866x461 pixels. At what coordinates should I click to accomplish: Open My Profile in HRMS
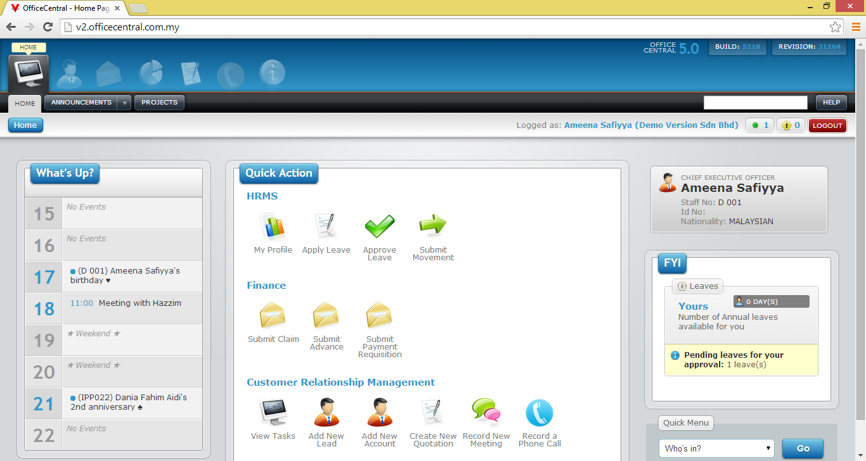coord(273,227)
